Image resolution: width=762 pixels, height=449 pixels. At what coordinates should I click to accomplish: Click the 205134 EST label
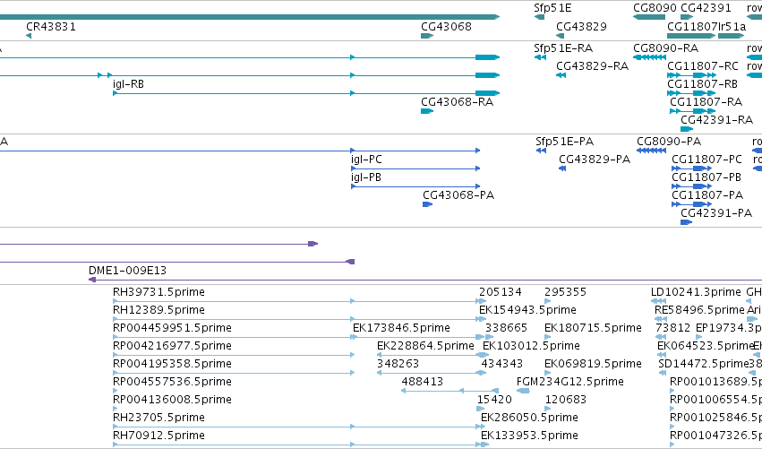click(x=500, y=292)
